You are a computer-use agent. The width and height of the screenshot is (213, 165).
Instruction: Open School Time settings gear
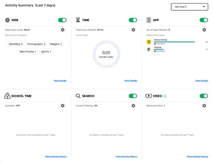pos(62,106)
